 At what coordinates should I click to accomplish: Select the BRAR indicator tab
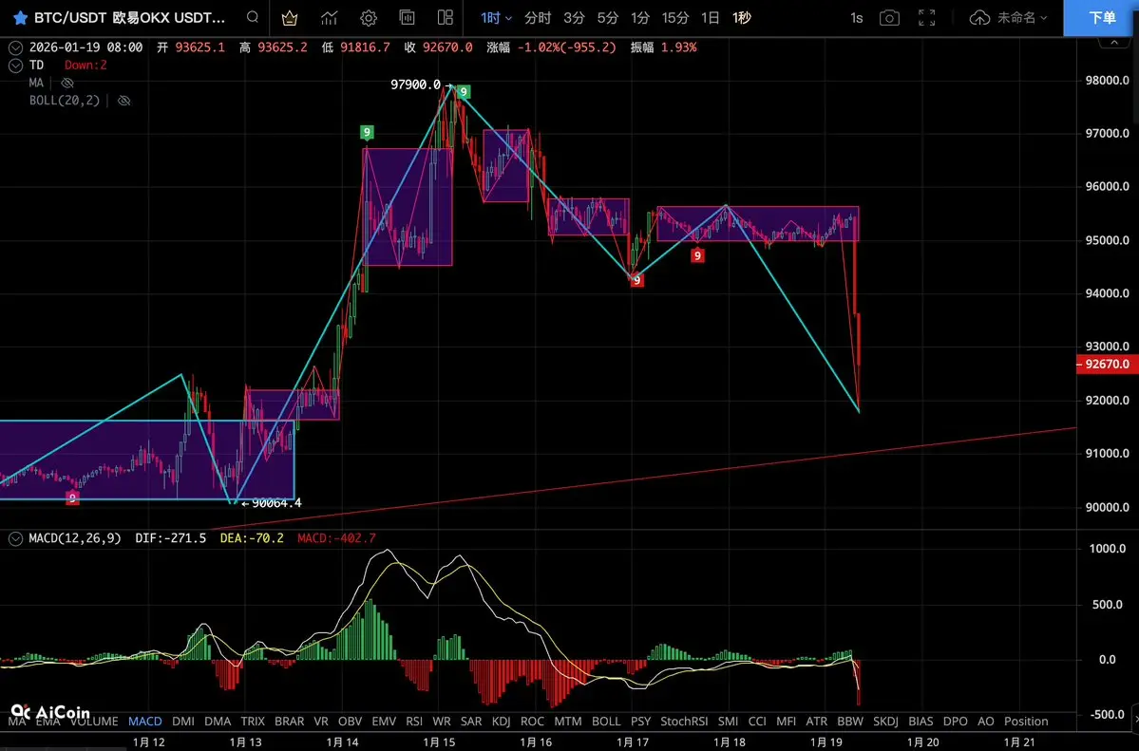tap(289, 722)
